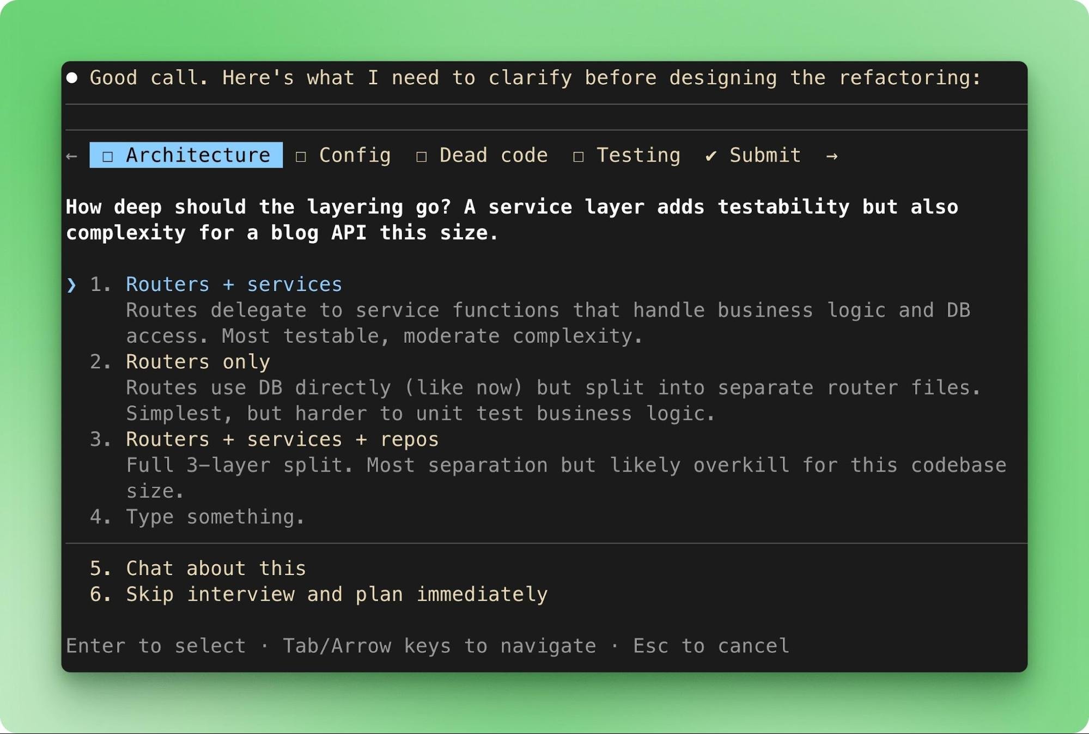Click the bullet icon before the clarify message
This screenshot has width=1089, height=734.
pyautogui.click(x=72, y=78)
